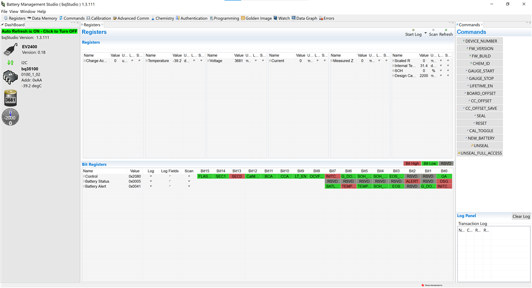This screenshot has height=288, width=532.
Task: Toggle Scan checkbox for Control register
Action: (x=189, y=176)
